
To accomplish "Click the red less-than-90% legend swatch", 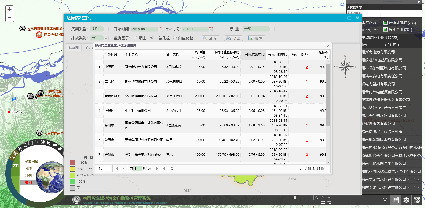I will [73, 163].
